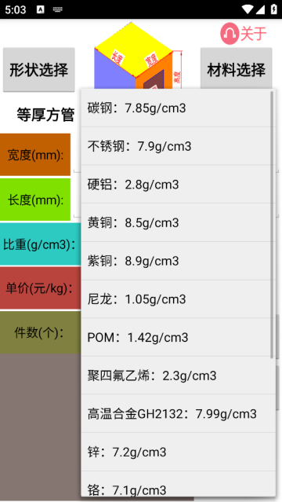Select 碳钢 7.85g/cm3 from list
Viewport: 282px width, 502px height.
(178, 108)
